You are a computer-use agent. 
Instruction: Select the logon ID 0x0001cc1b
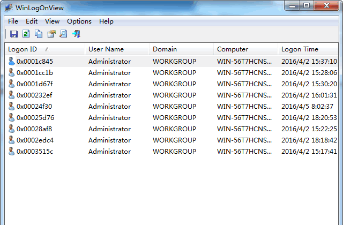pyautogui.click(x=35, y=73)
